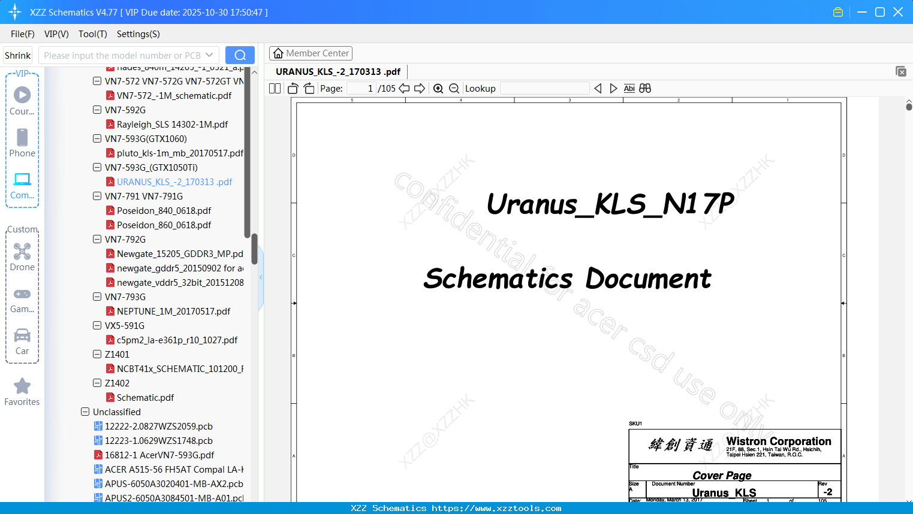Collapse the Unclassified group
The image size is (913, 514).
(x=85, y=412)
